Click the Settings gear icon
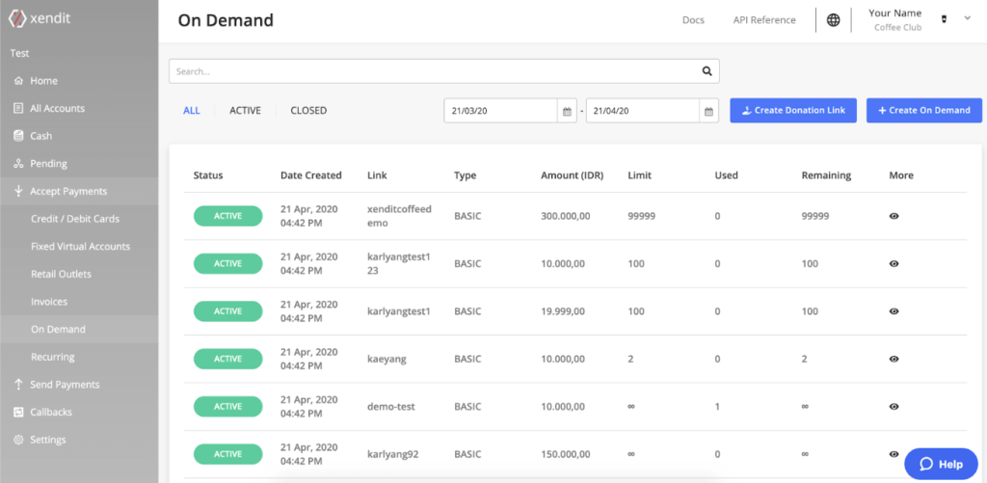Viewport: 987px width, 483px height. 19,440
